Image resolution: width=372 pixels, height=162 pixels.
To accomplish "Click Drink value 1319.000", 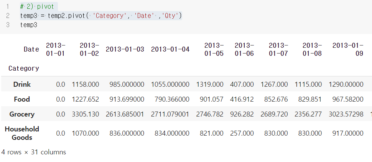I will [210, 84].
